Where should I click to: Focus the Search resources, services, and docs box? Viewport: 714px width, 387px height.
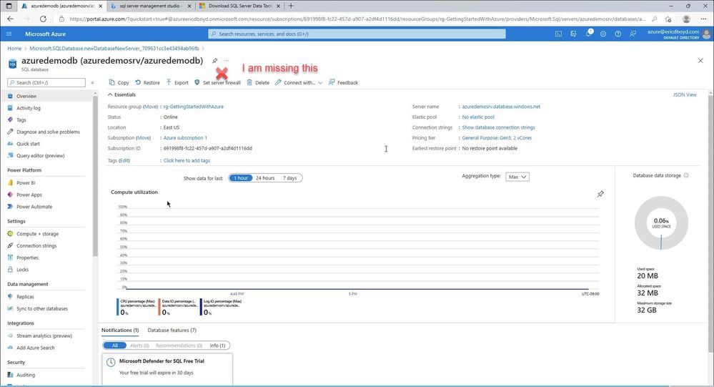[357, 34]
